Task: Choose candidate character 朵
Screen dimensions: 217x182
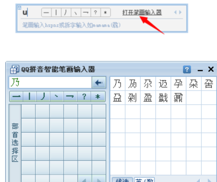Action: pyautogui.click(x=193, y=83)
